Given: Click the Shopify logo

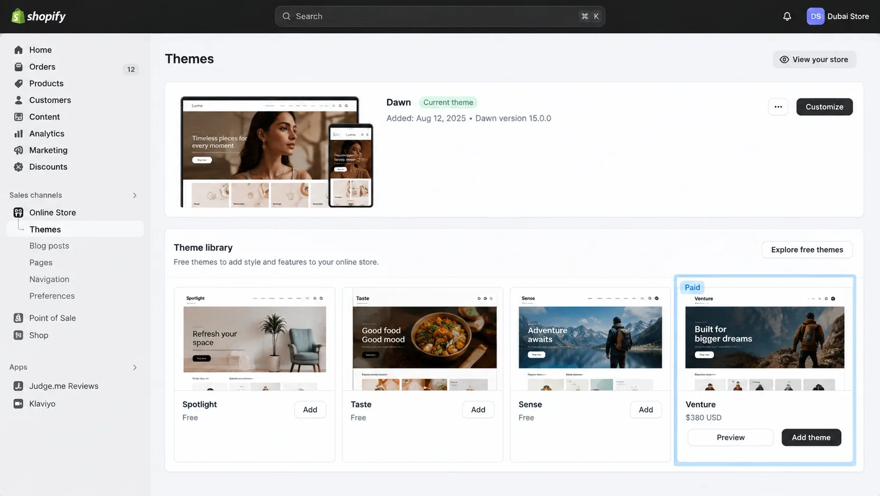Looking at the screenshot, I should tap(38, 16).
